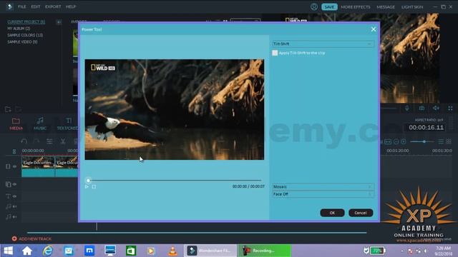458x257 pixels.
Task: Open the FILE menu
Action: (x=22, y=6)
